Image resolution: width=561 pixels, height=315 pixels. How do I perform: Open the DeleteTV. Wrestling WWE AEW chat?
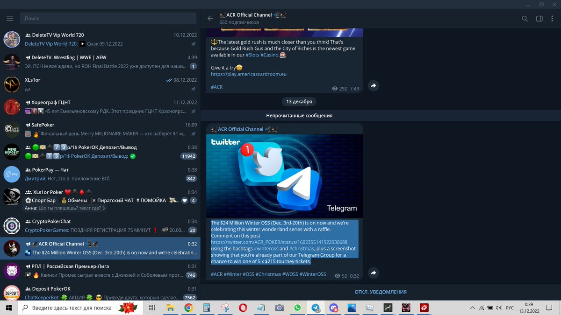tap(100, 62)
